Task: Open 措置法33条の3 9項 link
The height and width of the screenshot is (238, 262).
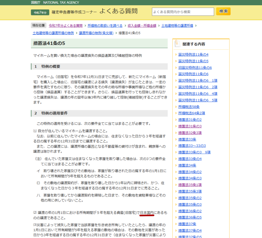Action: point(194,152)
